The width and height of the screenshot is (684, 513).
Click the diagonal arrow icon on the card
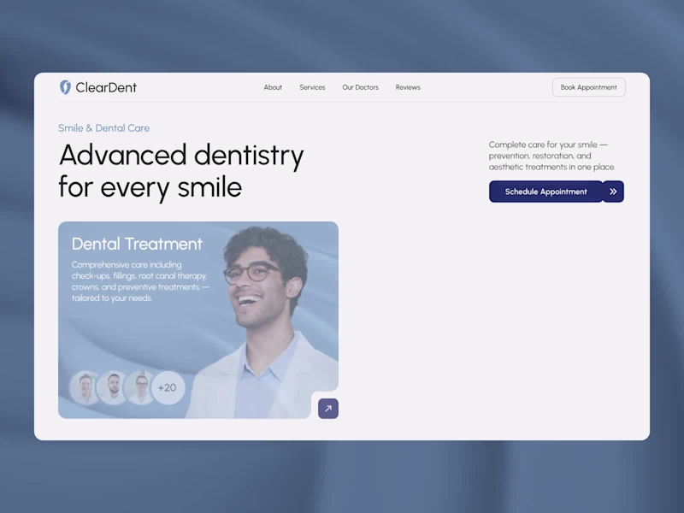pos(328,409)
